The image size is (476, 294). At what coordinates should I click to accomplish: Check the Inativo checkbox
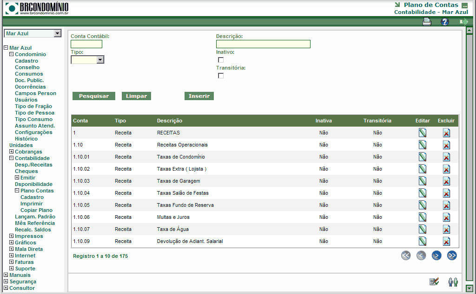click(x=221, y=60)
